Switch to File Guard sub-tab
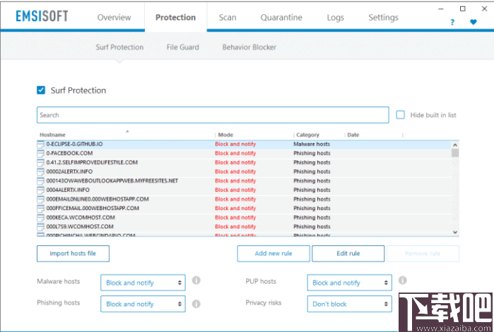494x332 pixels. pos(183,47)
